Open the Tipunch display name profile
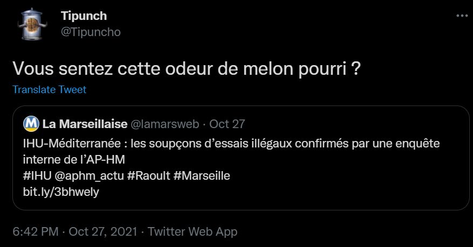Image resolution: width=473 pixels, height=247 pixels. coord(84,16)
